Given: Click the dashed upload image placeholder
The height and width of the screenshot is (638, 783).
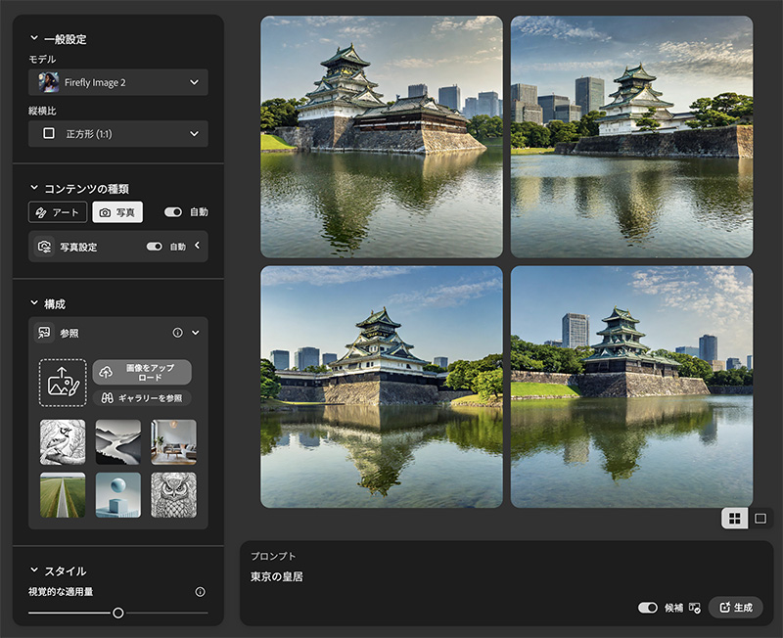Looking at the screenshot, I should point(63,383).
